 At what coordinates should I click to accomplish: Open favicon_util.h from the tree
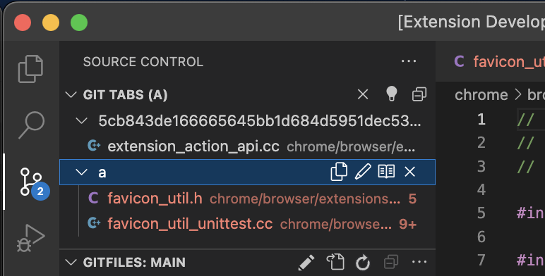point(248,199)
